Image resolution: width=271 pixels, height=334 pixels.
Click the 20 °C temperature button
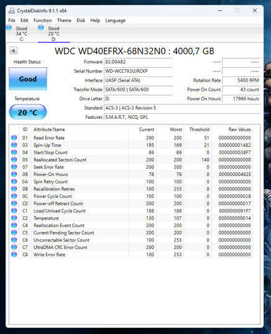(x=28, y=112)
